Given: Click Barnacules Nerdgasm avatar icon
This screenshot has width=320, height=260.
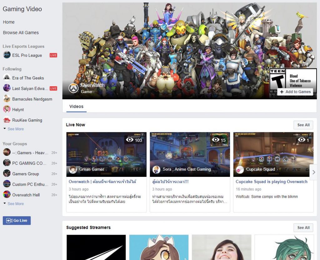Looking at the screenshot, I should point(7,98).
